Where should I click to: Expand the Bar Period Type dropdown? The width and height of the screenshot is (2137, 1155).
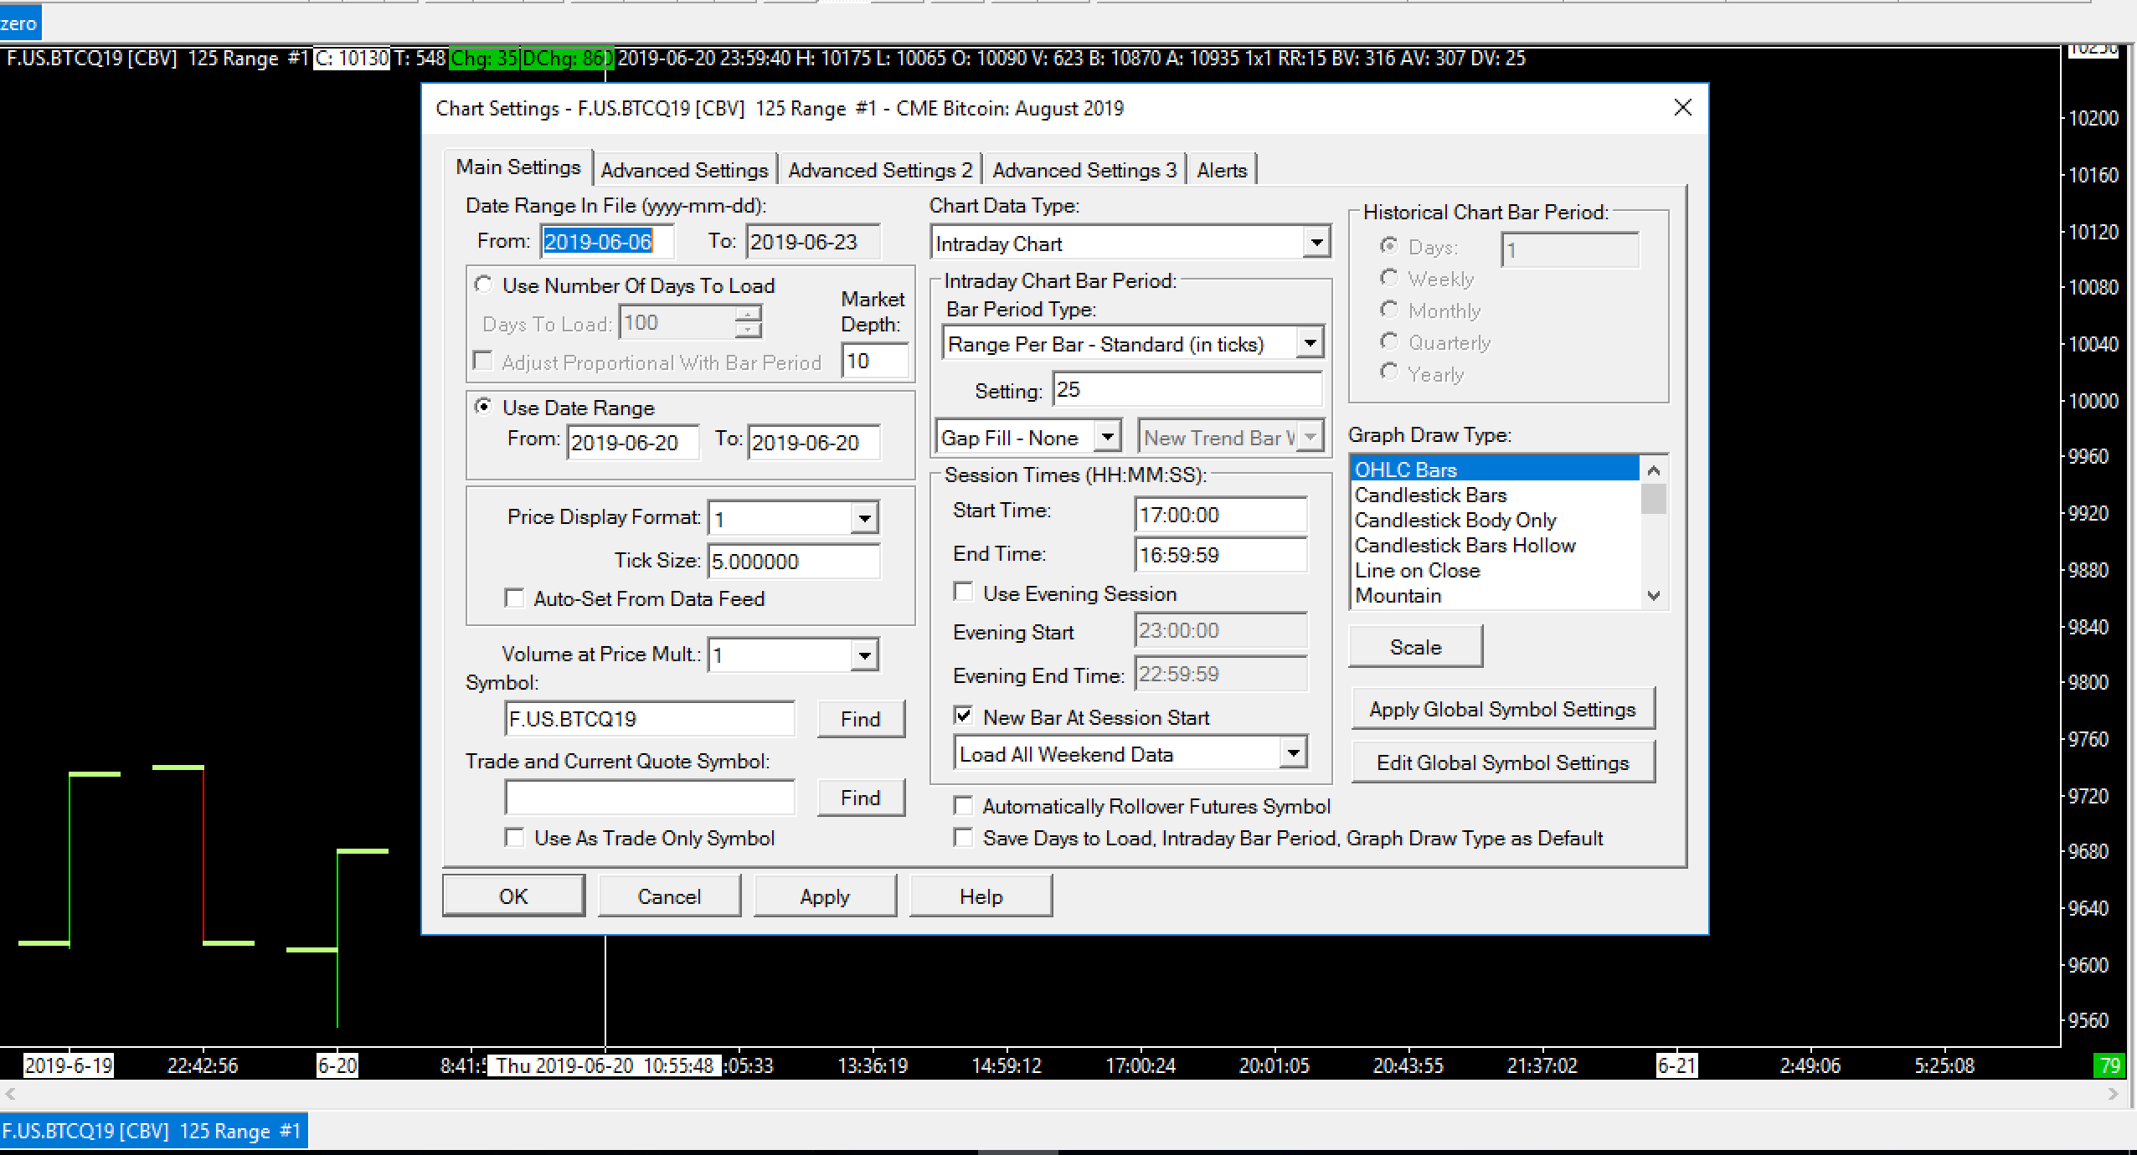coord(1309,343)
